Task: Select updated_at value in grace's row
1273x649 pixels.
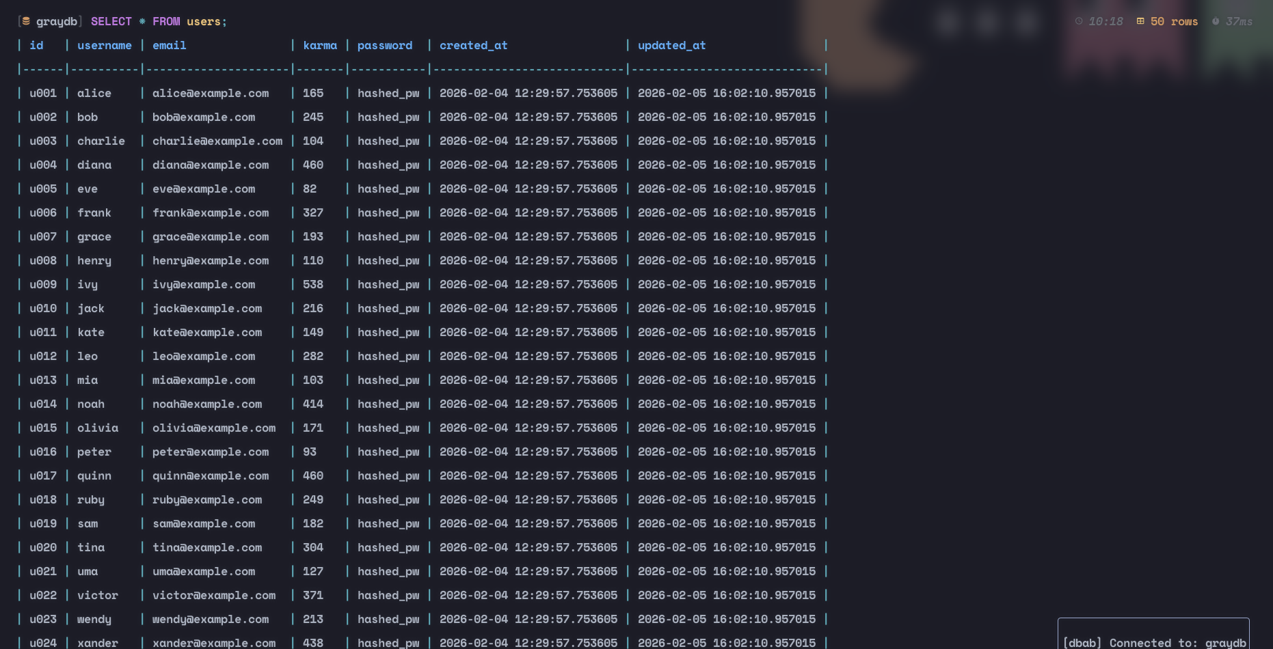Action: pos(727,236)
